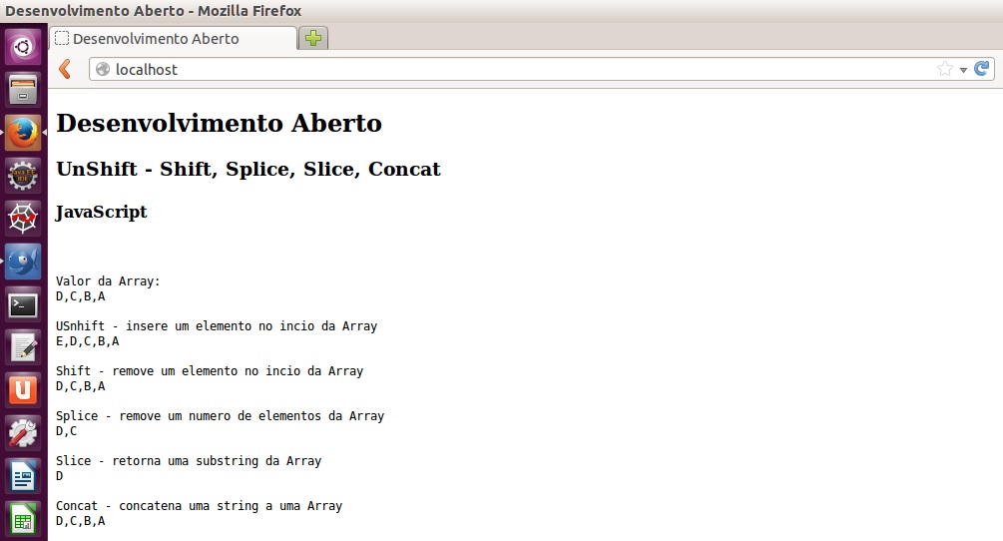Launch LibreOffice Writer from the dock

(23, 476)
